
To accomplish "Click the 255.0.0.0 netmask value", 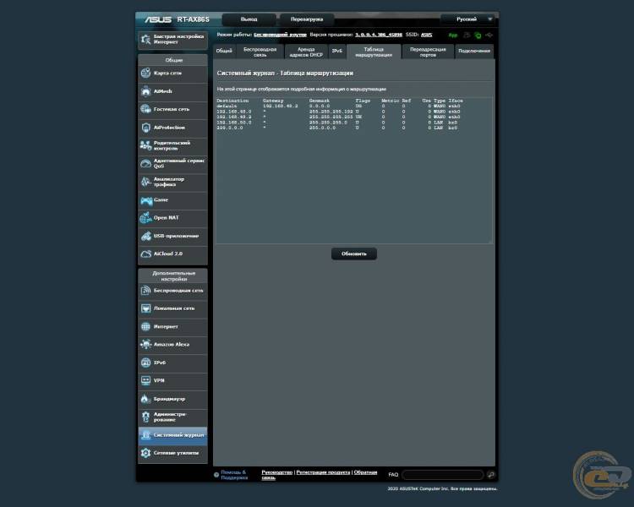I will pyautogui.click(x=322, y=128).
